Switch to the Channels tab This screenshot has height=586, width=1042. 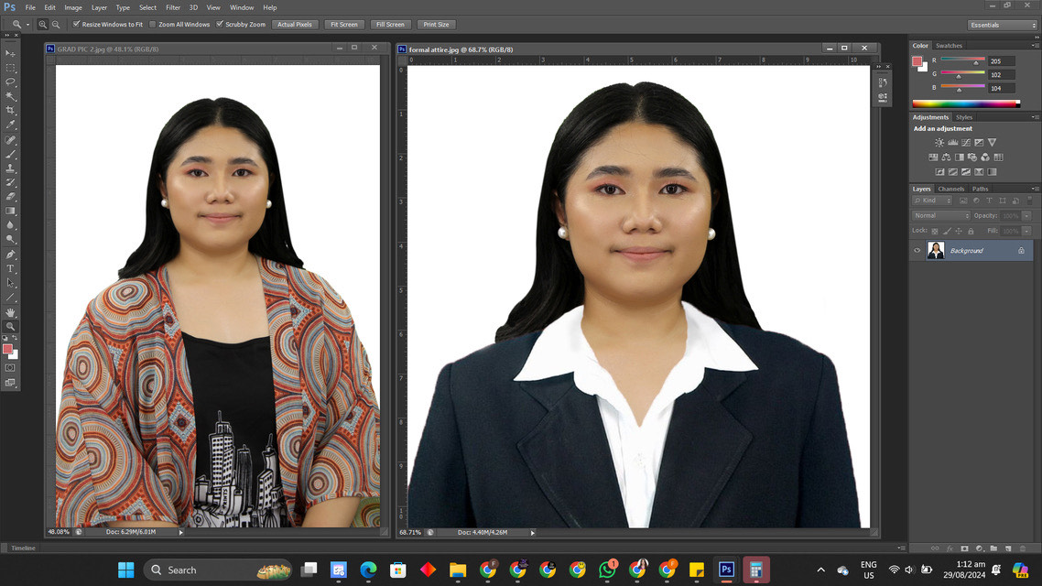(951, 188)
